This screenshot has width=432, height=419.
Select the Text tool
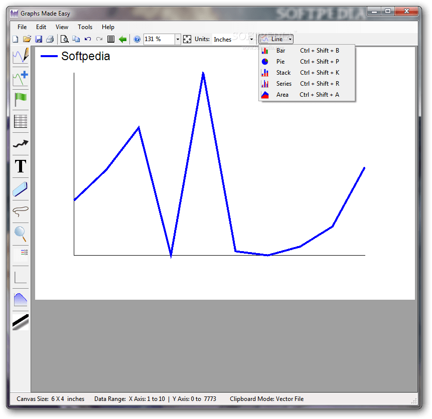pyautogui.click(x=21, y=166)
